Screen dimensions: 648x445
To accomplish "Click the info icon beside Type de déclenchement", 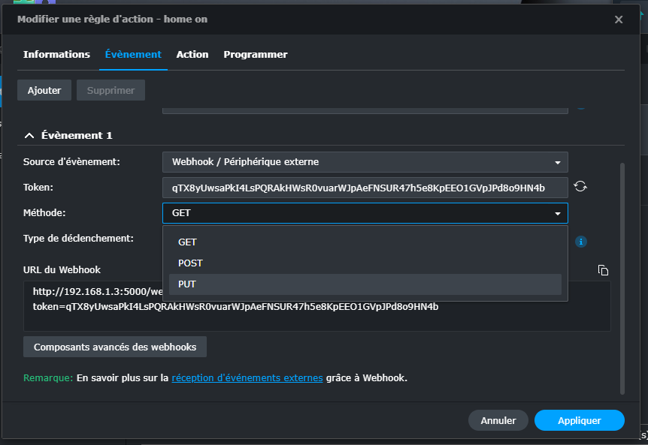I will 580,242.
